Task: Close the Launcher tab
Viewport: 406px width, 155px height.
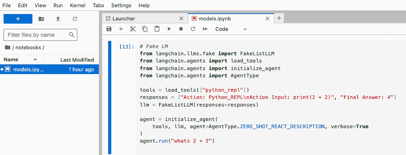Action: (x=181, y=19)
